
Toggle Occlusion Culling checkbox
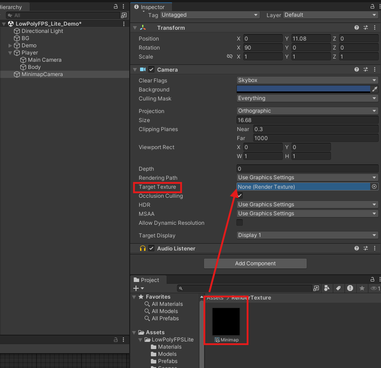pos(240,195)
